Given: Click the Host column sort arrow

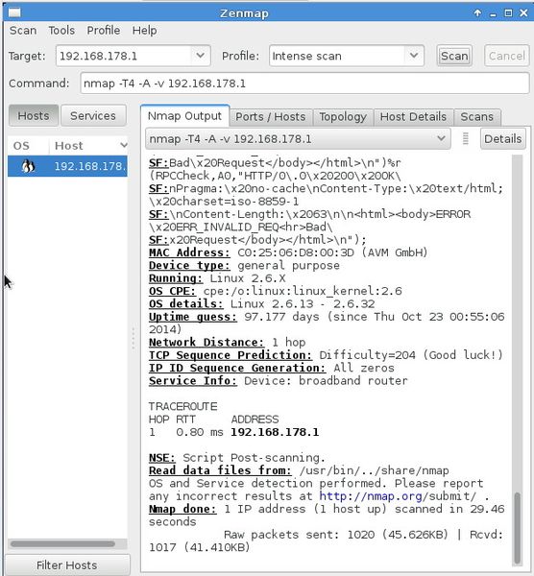Looking at the screenshot, I should (124, 146).
